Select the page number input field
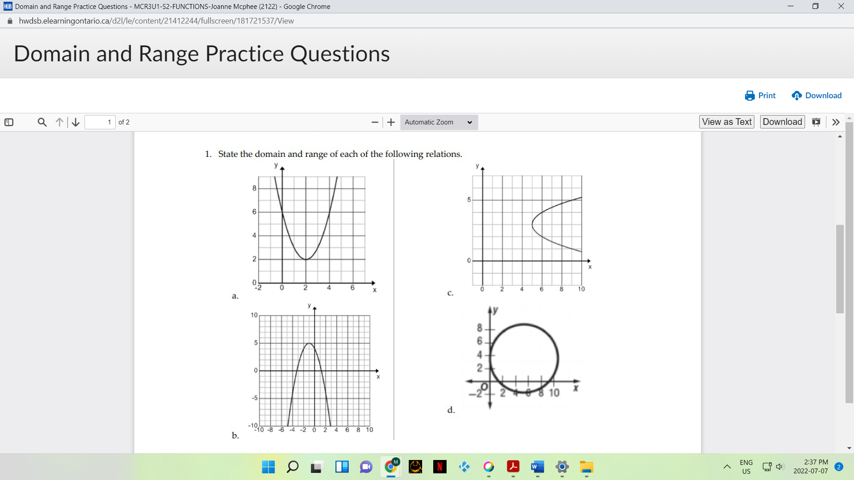Image resolution: width=854 pixels, height=480 pixels. tap(100, 122)
